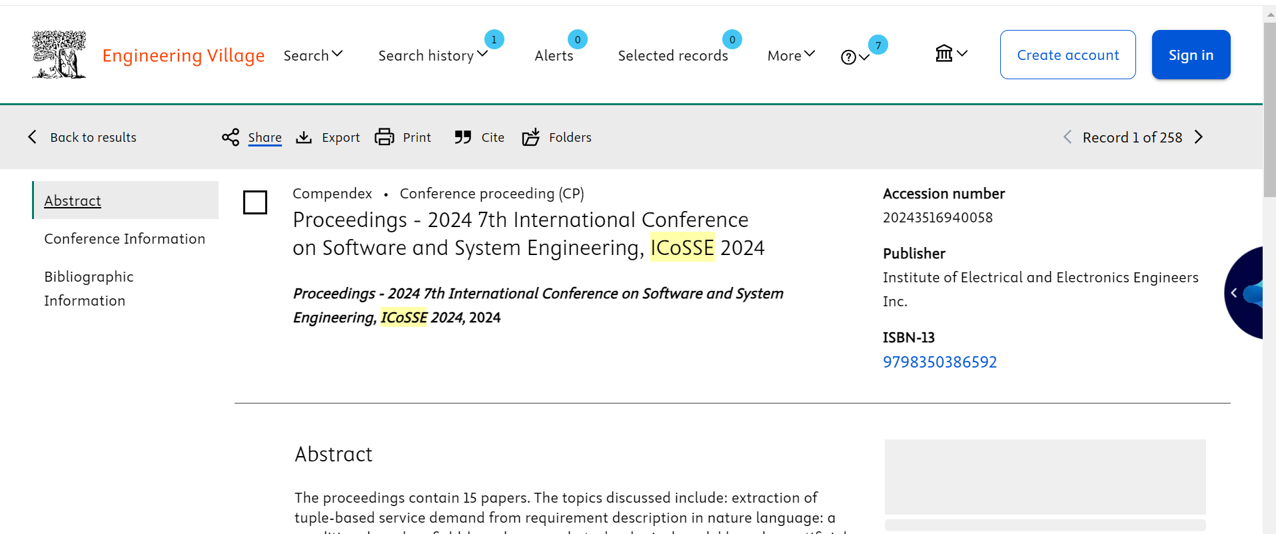Select Folders in the toolbar
The height and width of the screenshot is (534, 1276).
coord(570,137)
